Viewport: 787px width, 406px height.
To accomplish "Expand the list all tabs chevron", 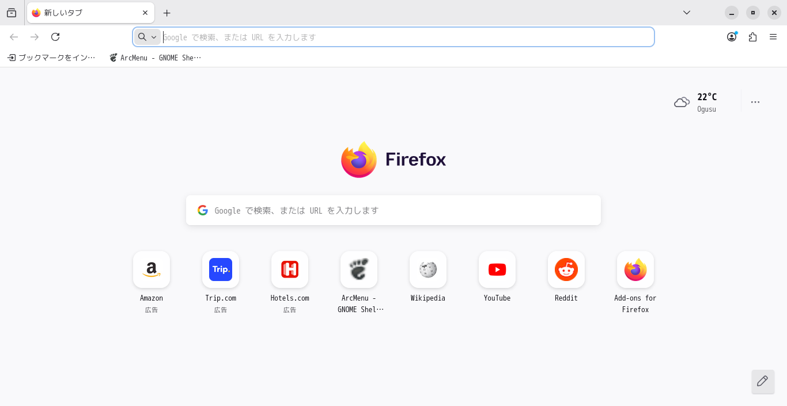I will [687, 13].
